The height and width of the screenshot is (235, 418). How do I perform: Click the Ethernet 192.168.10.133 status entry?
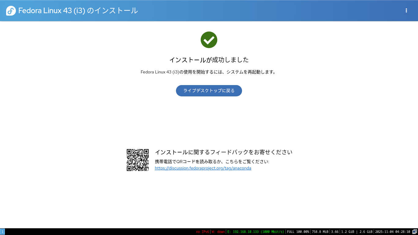pyautogui.click(x=256, y=232)
